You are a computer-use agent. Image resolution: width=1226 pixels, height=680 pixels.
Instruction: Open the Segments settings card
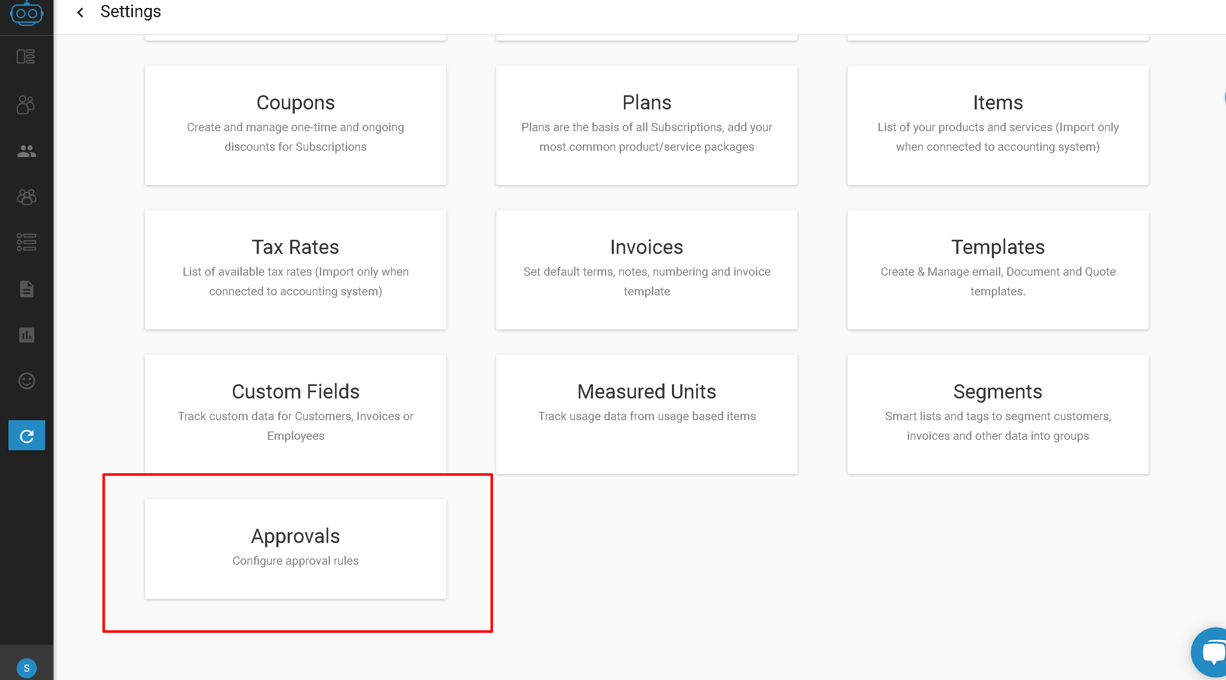pyautogui.click(x=998, y=414)
